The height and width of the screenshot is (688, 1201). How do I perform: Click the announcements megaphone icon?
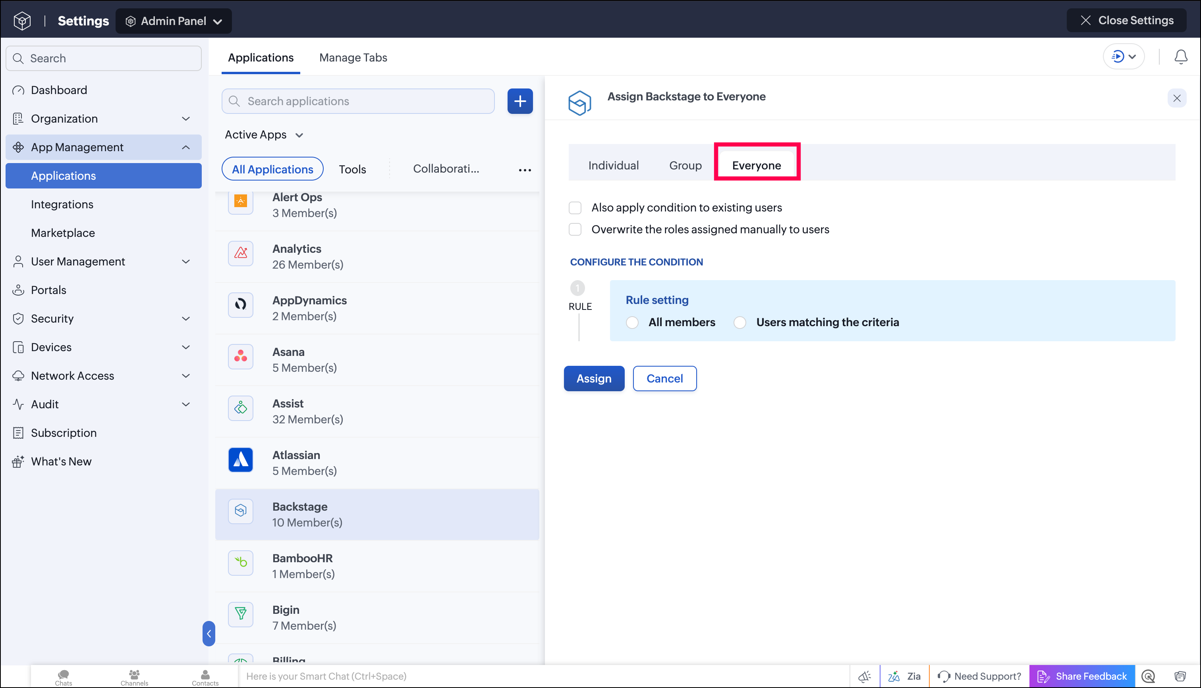click(x=865, y=676)
